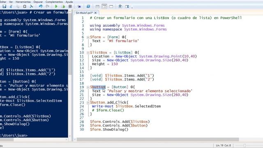The width and height of the screenshot is (263, 148).
Task: Click console scrollbar up arrow
Action: [70, 12]
